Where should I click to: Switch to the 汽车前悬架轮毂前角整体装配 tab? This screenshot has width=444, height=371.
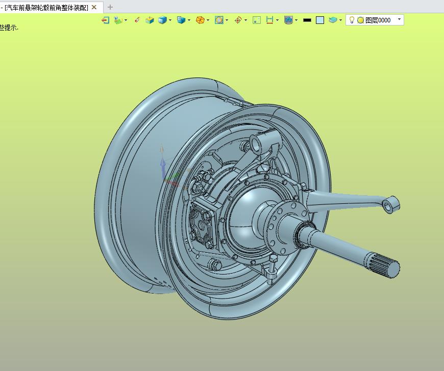click(46, 7)
